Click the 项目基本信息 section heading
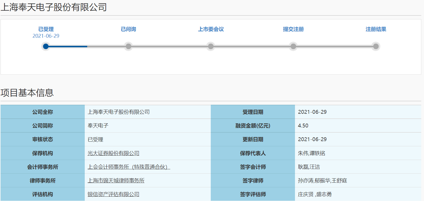 [x=27, y=93]
